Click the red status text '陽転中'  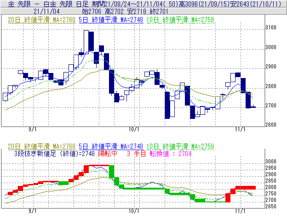click(108, 154)
